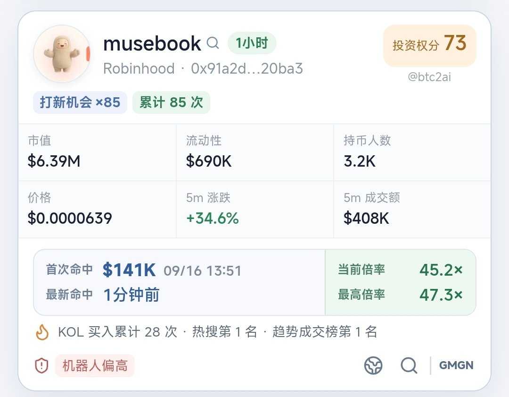Click the 5m change +34.6%

point(213,218)
